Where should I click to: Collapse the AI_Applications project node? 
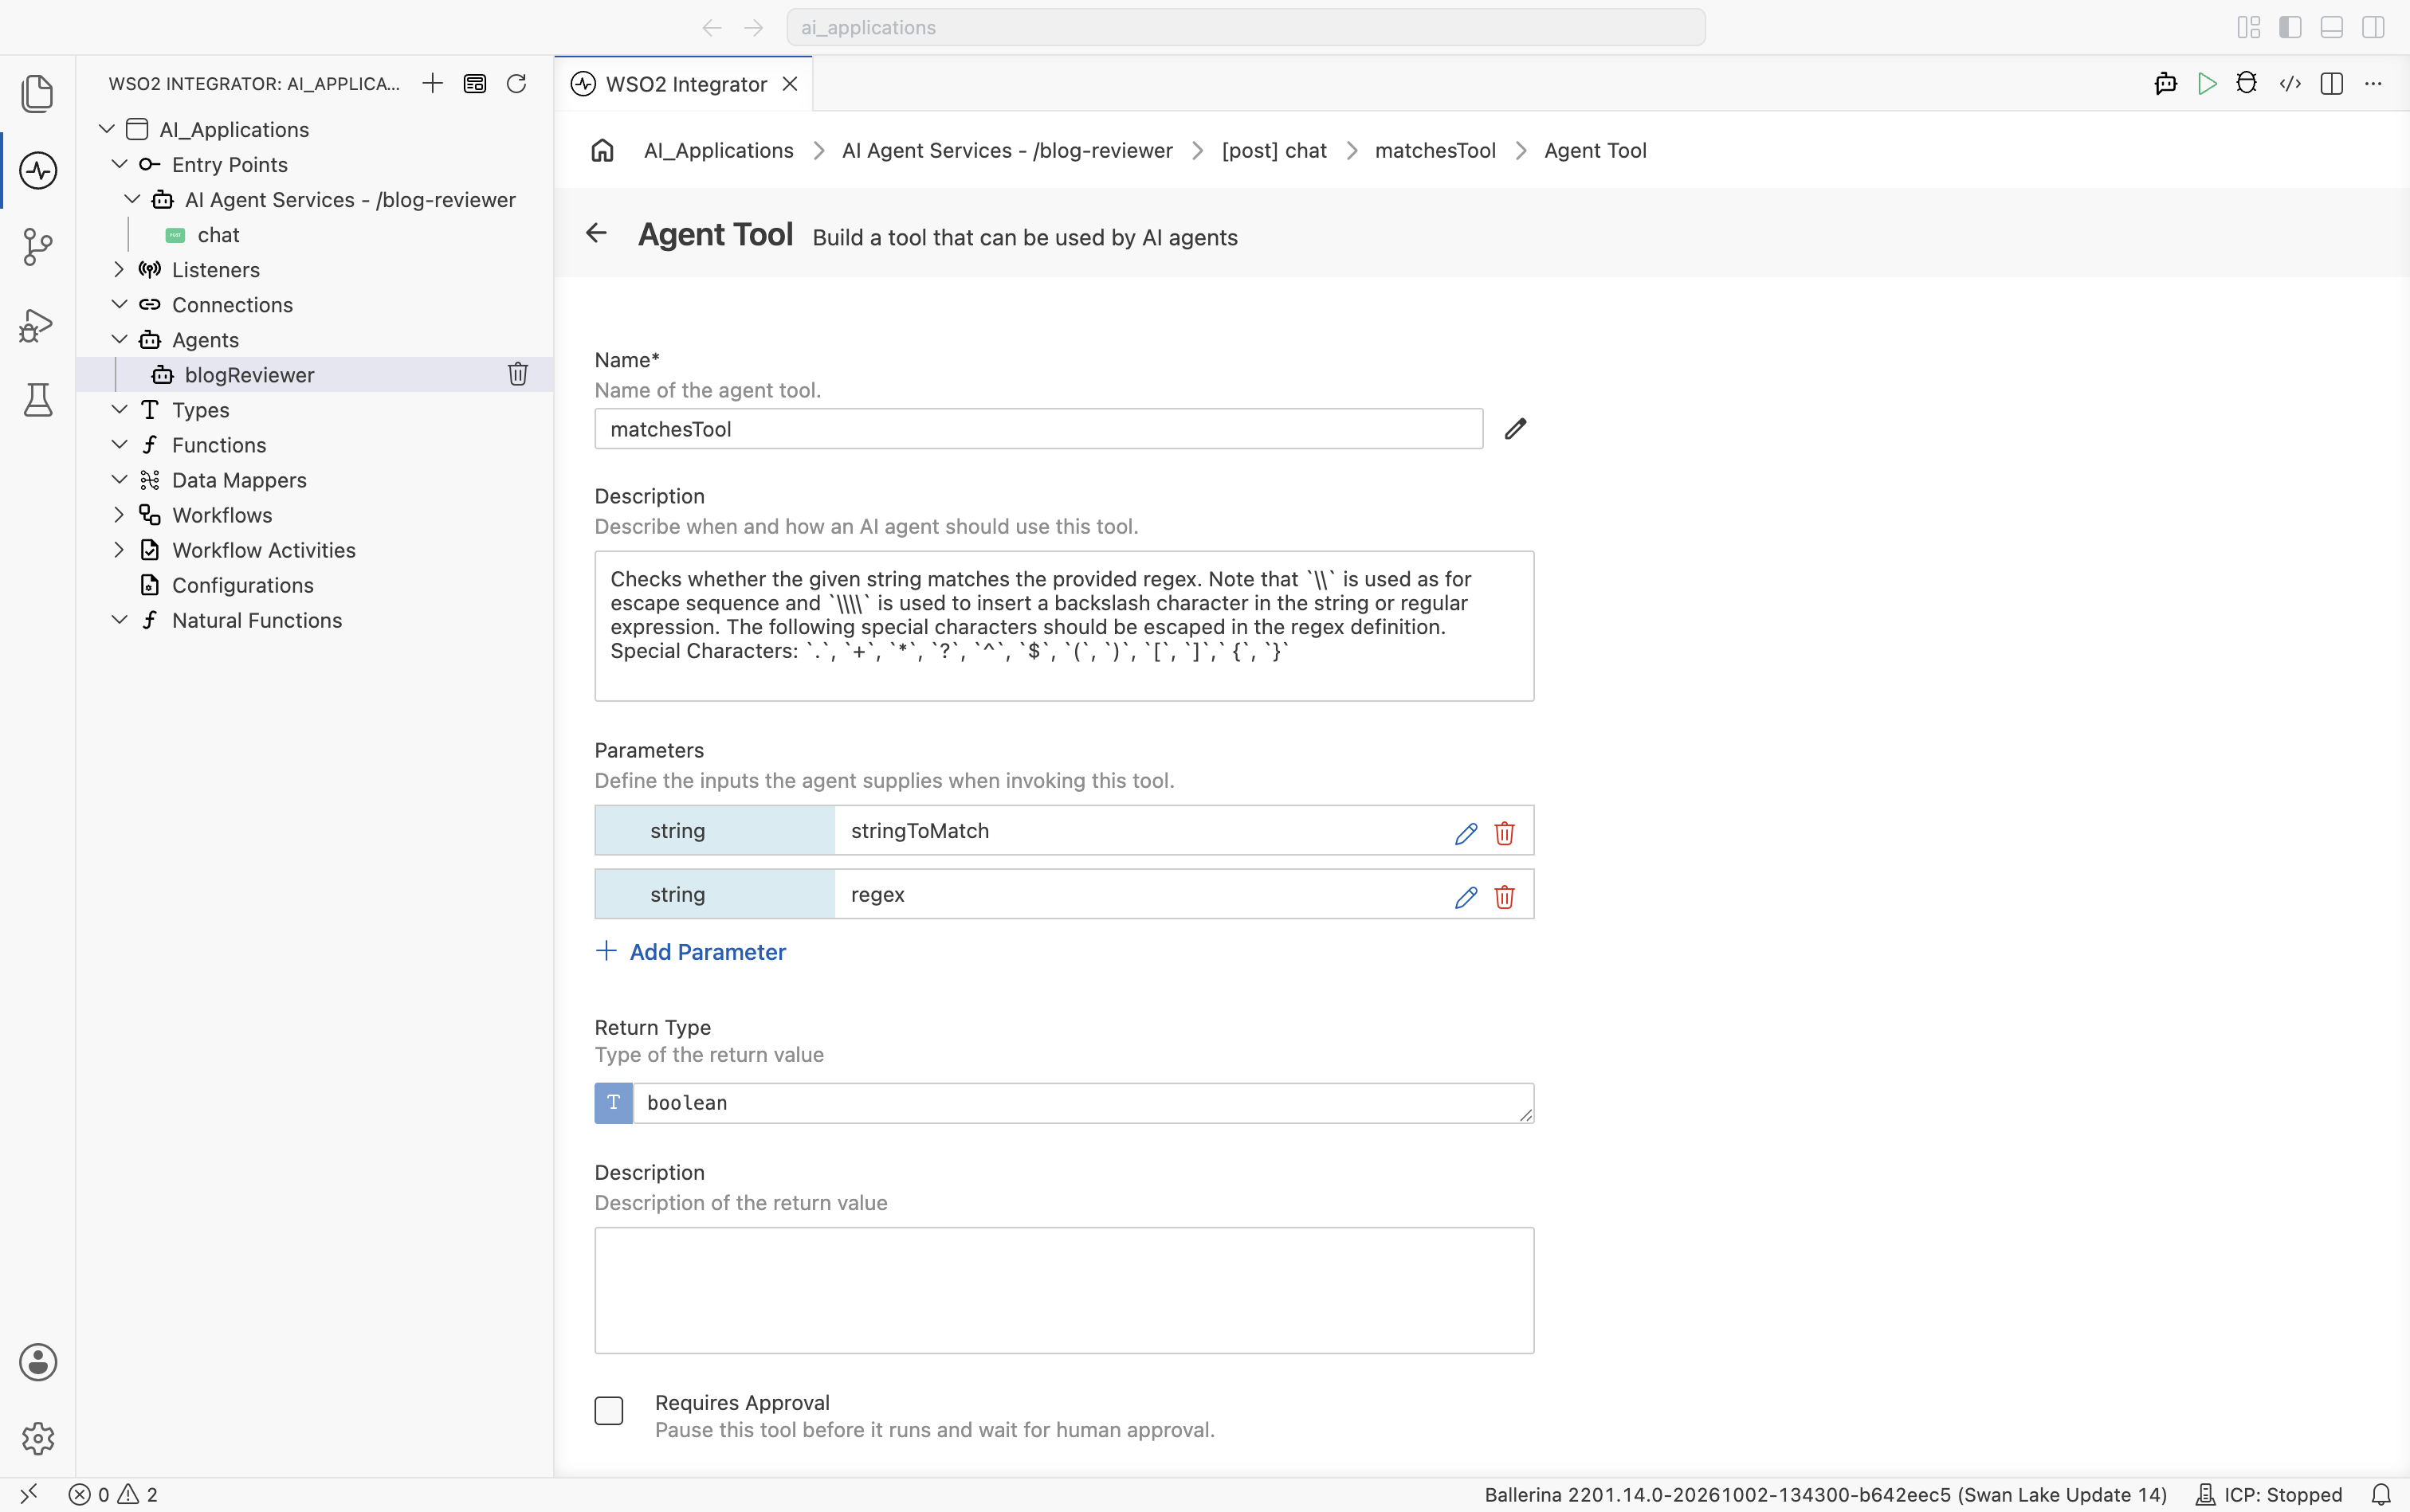point(107,129)
